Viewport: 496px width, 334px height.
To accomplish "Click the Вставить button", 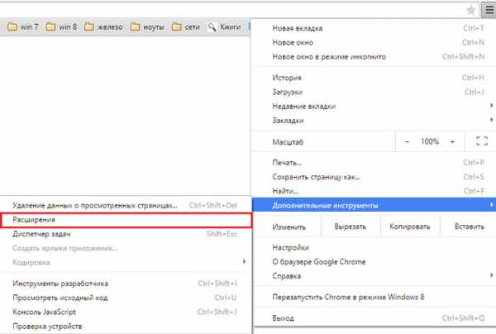I will click(469, 227).
